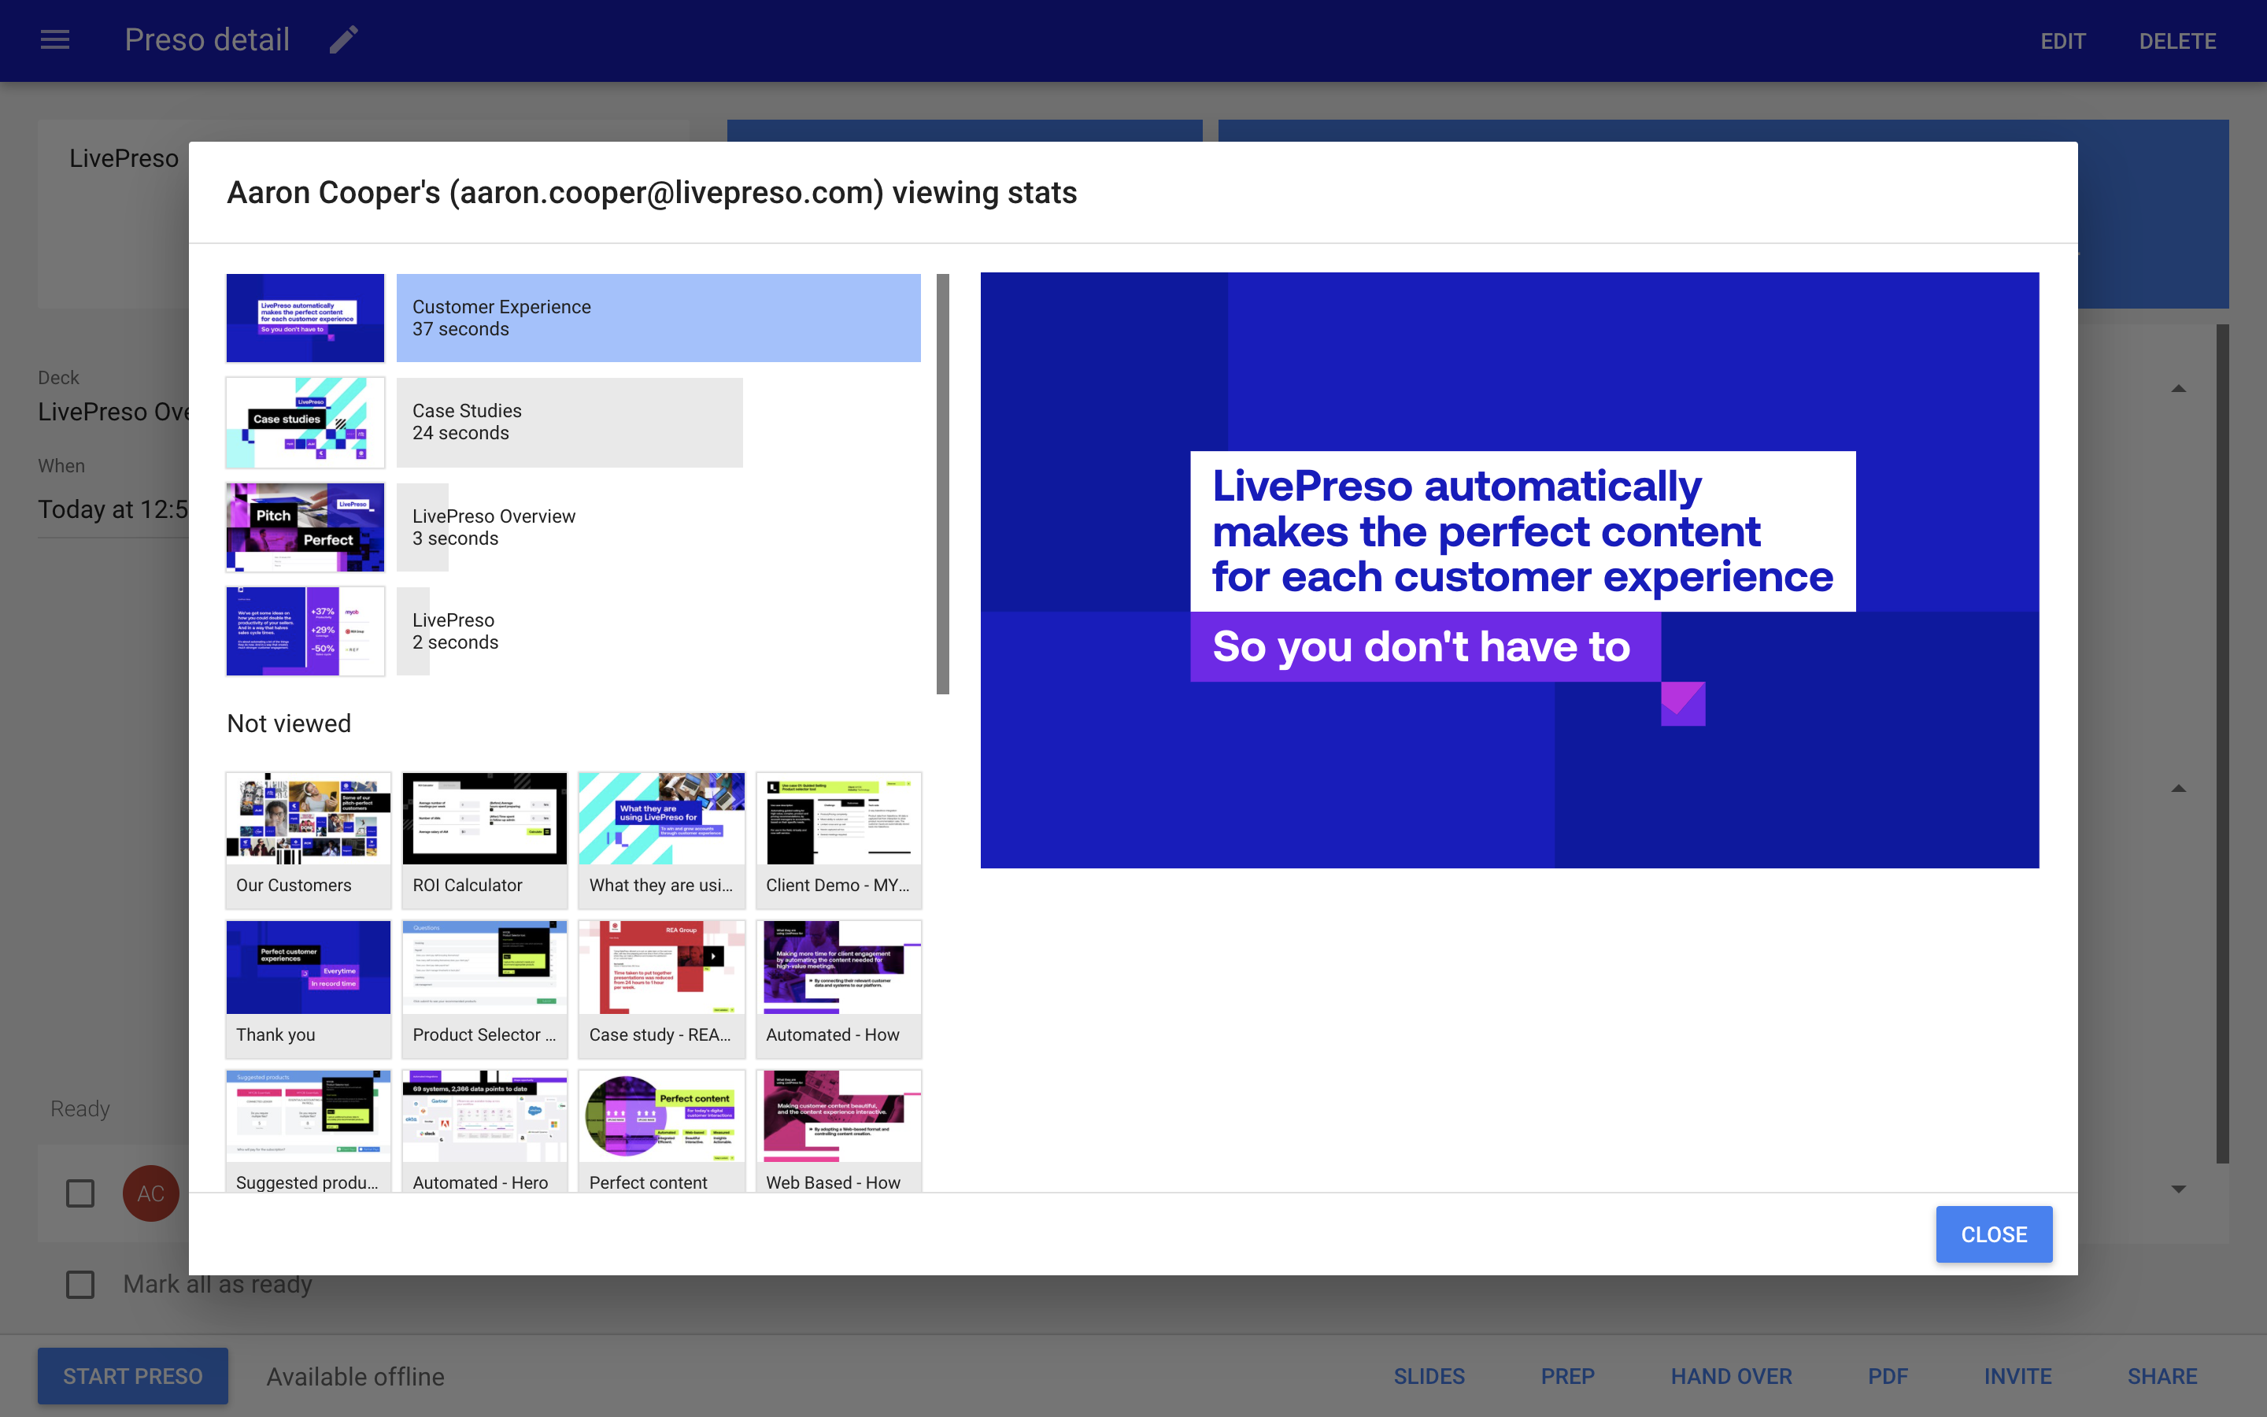Click PDF at the bottom
The height and width of the screenshot is (1417, 2267).
click(x=1888, y=1374)
